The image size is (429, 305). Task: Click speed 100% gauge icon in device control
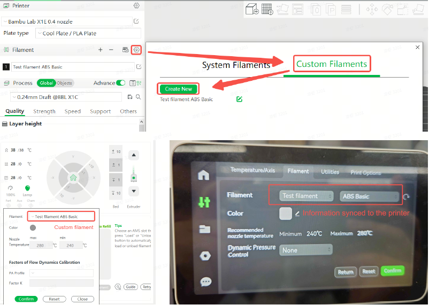pos(10,188)
